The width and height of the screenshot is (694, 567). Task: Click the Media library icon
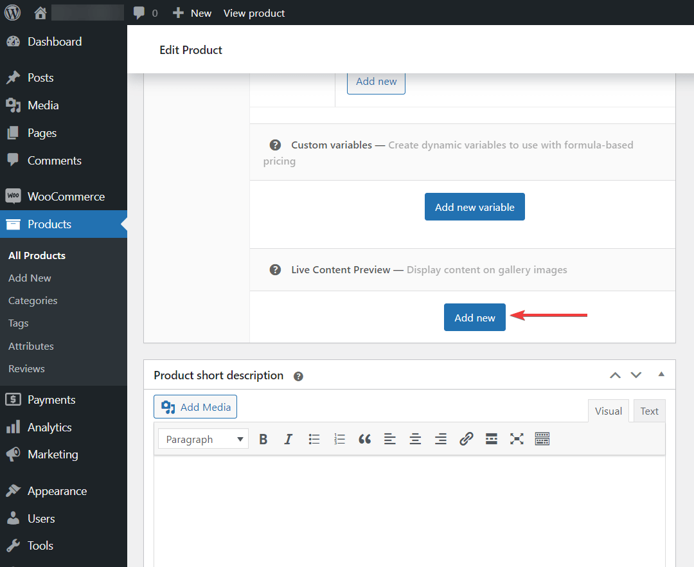[13, 105]
